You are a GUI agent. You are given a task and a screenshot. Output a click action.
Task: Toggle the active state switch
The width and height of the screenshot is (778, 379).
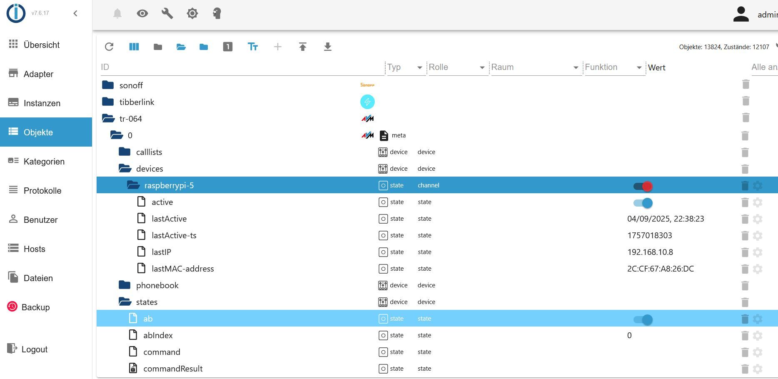(643, 203)
